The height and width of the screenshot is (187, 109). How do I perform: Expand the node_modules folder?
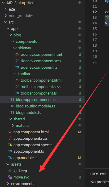point(6,16)
